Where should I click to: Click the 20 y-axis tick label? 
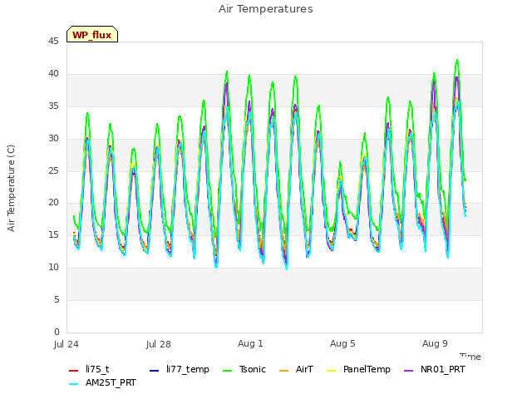pyautogui.click(x=53, y=203)
